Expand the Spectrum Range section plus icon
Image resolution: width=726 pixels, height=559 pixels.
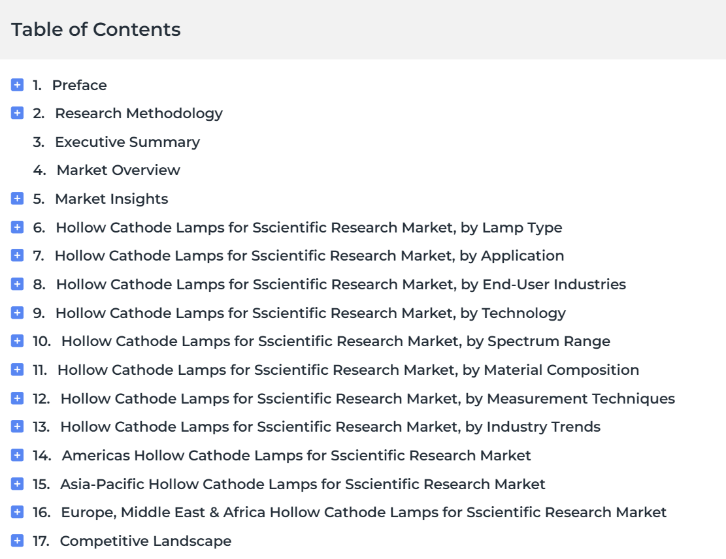[x=17, y=341]
